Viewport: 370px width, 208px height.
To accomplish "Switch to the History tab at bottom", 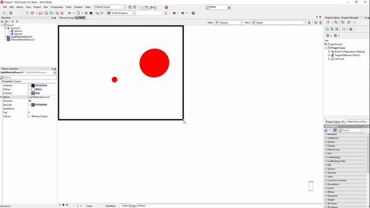I will coord(142,206).
